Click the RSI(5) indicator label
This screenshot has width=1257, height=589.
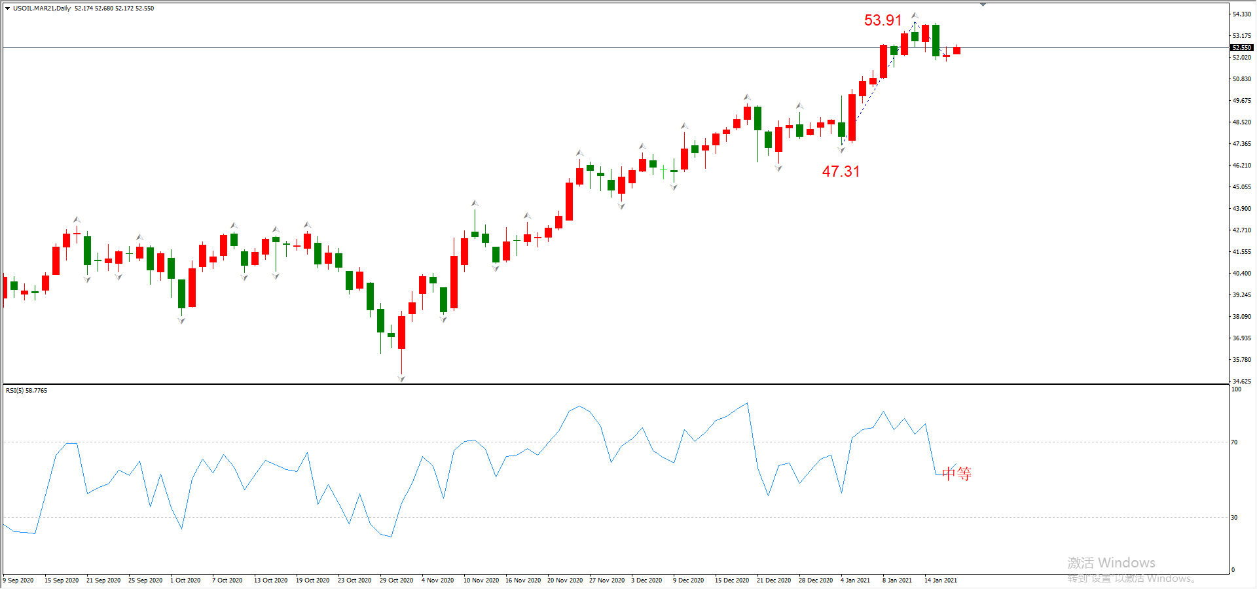27,391
